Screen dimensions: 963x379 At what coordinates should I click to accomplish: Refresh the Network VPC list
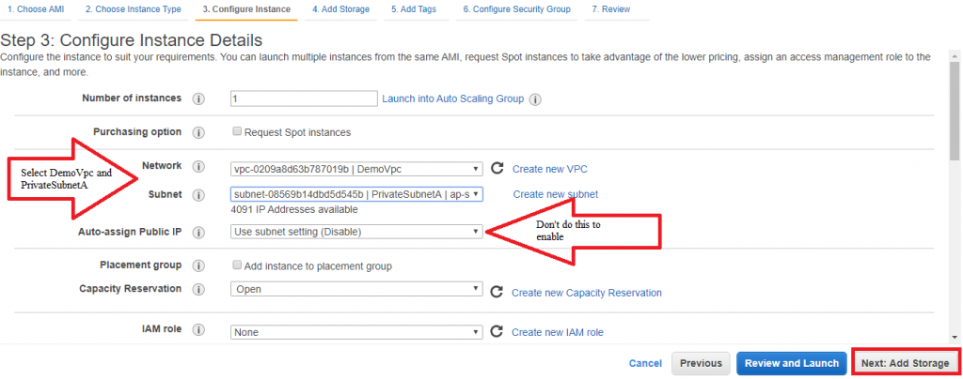[497, 168]
